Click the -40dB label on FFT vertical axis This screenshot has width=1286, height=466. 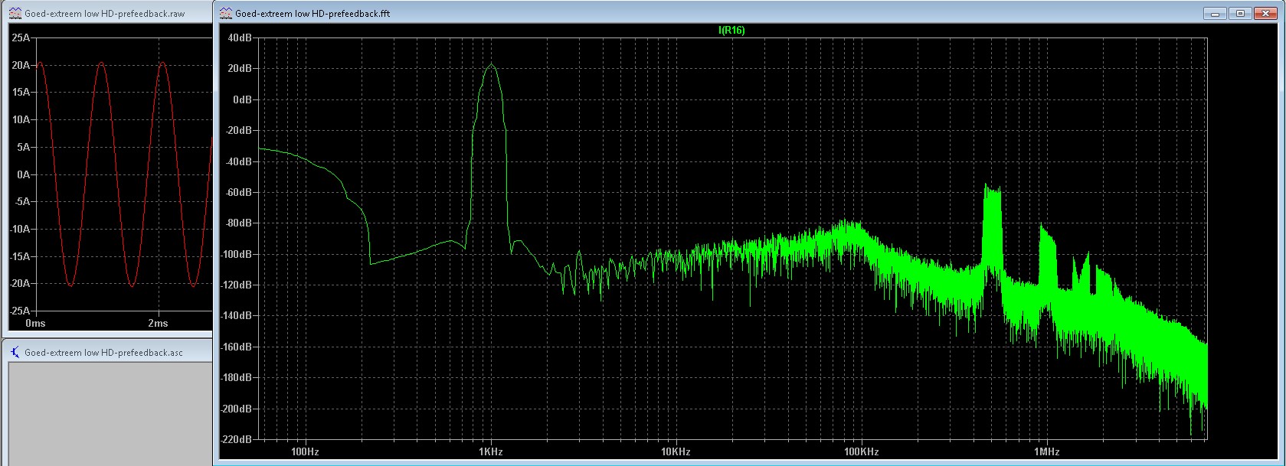click(237, 161)
